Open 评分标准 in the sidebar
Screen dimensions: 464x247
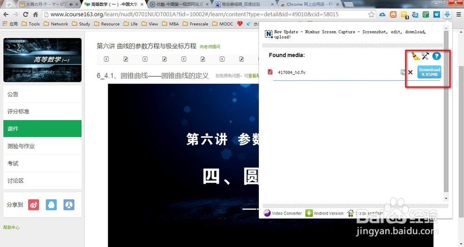click(x=42, y=111)
